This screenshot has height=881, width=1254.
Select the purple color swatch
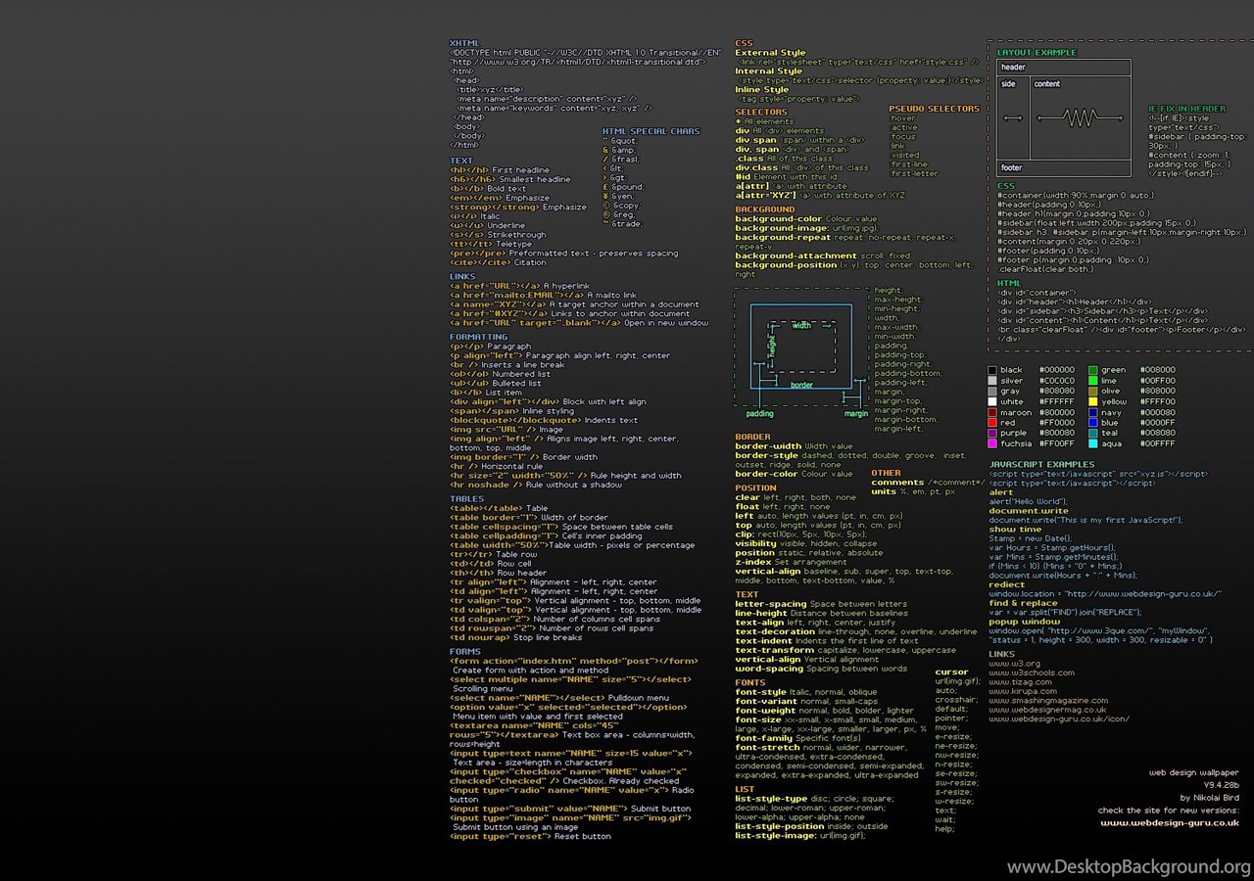click(992, 433)
